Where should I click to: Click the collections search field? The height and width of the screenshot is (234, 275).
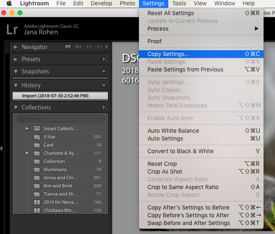[x=61, y=119]
